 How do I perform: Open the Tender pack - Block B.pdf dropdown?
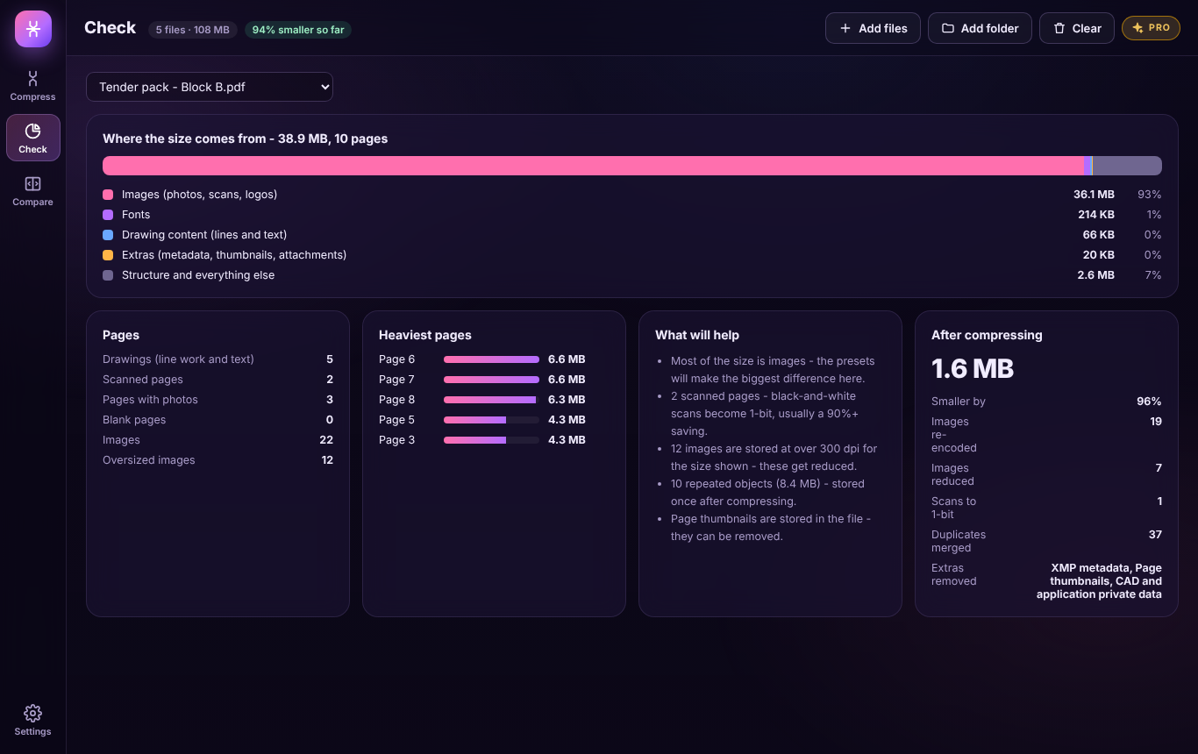click(210, 87)
